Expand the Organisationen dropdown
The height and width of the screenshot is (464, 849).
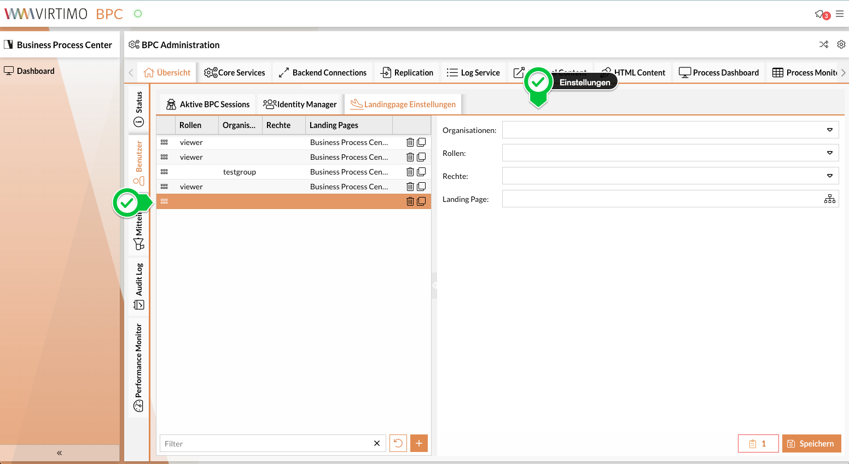coord(829,130)
